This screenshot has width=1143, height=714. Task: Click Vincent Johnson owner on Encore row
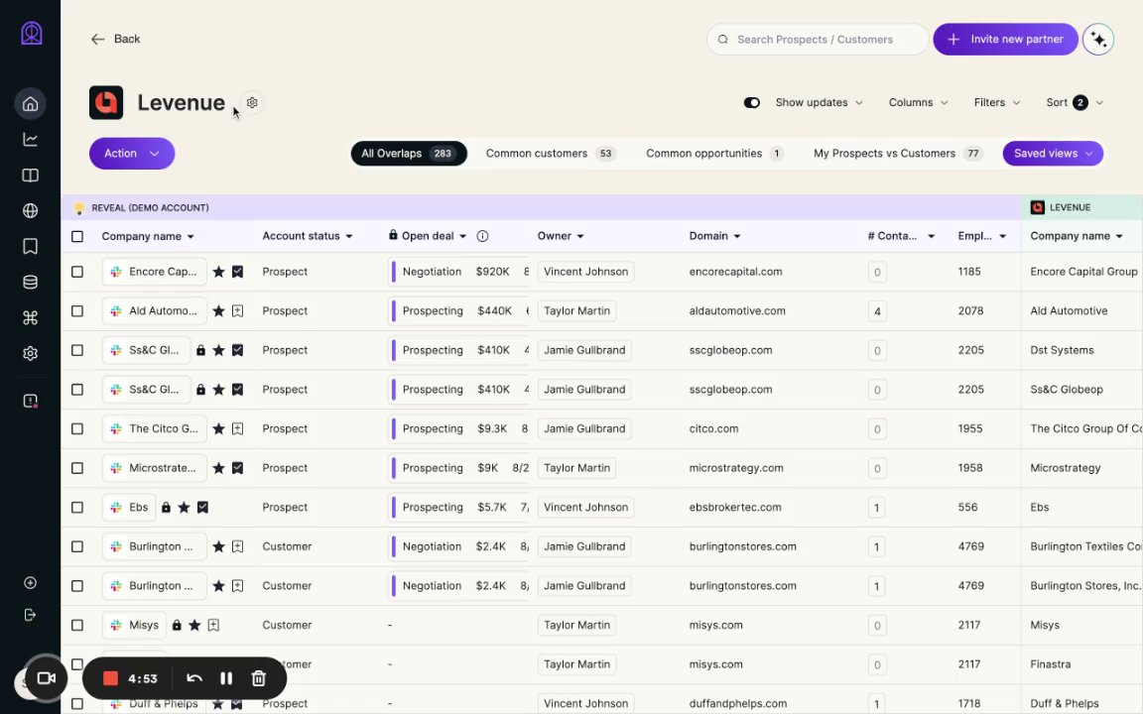click(585, 272)
